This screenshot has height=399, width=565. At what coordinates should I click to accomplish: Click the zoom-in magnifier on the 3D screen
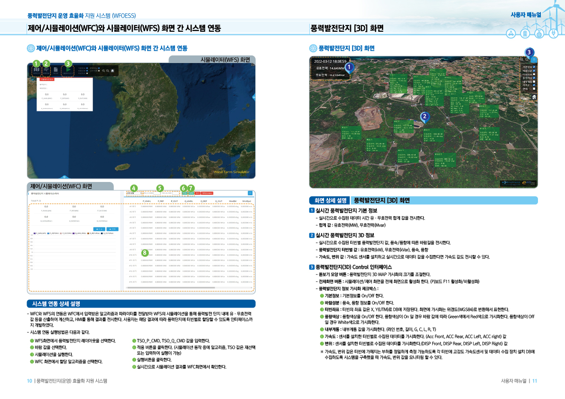[x=522, y=59]
